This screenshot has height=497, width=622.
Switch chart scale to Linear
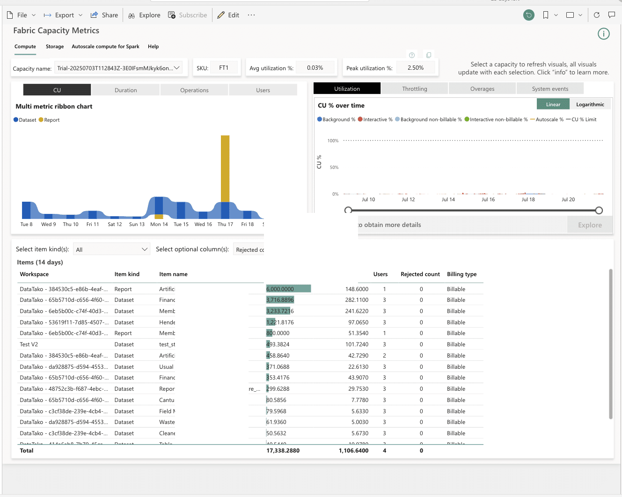click(553, 104)
